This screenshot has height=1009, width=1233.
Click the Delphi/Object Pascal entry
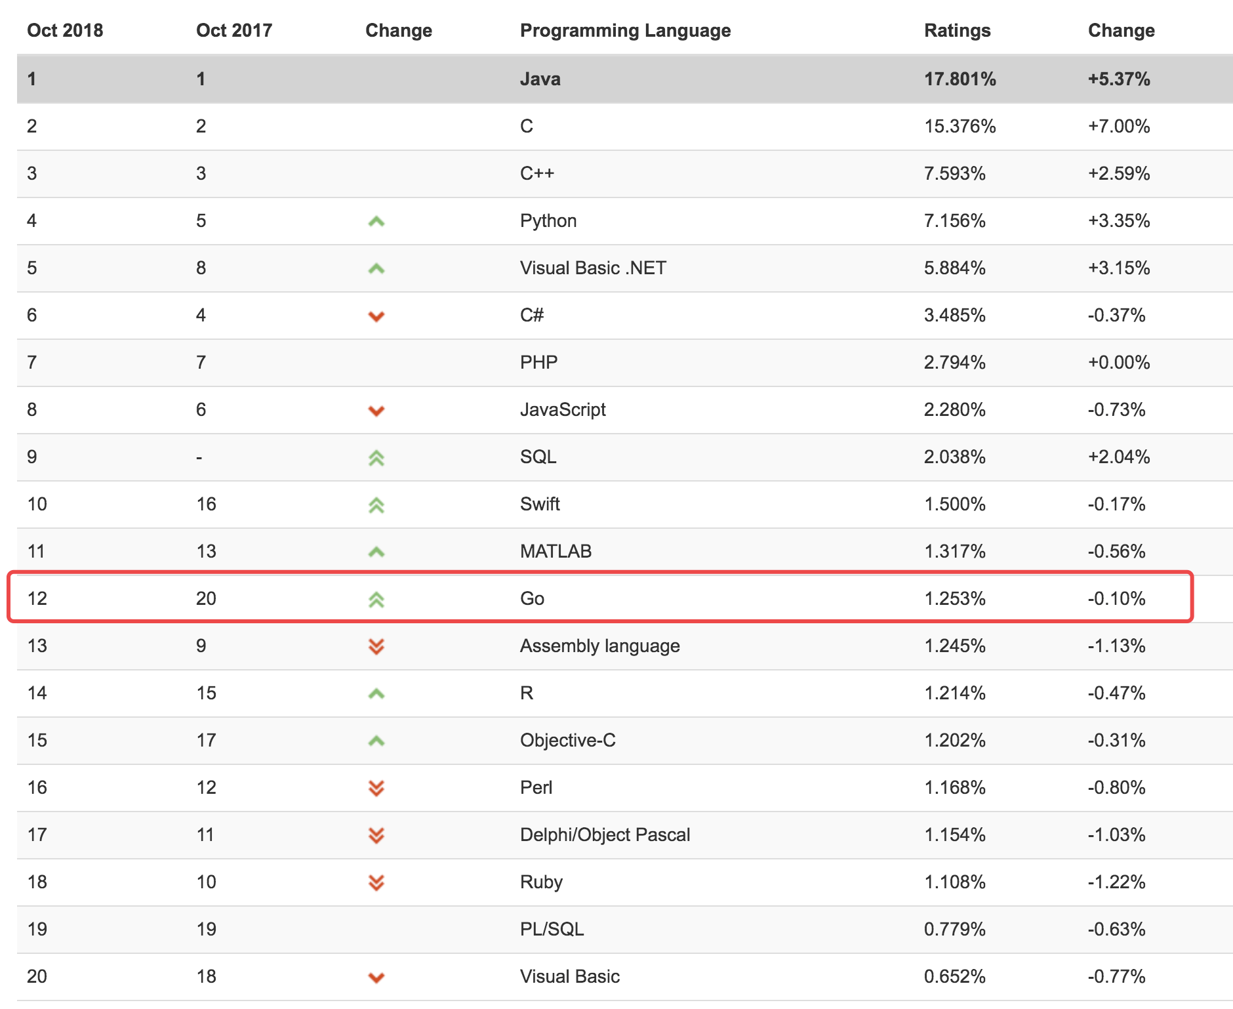click(x=605, y=834)
